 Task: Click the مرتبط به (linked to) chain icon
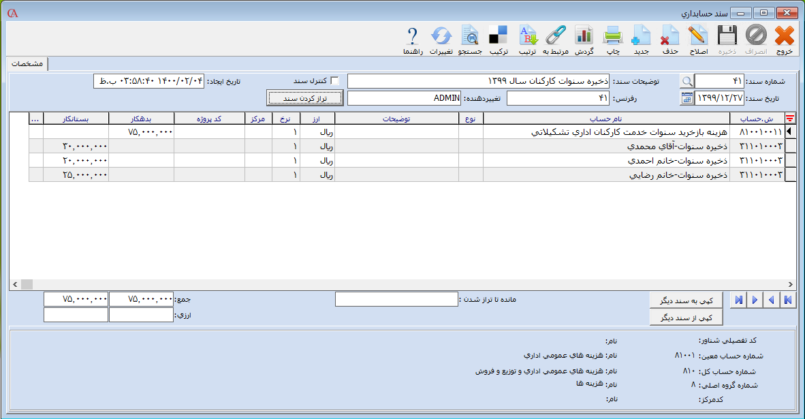[x=556, y=36]
